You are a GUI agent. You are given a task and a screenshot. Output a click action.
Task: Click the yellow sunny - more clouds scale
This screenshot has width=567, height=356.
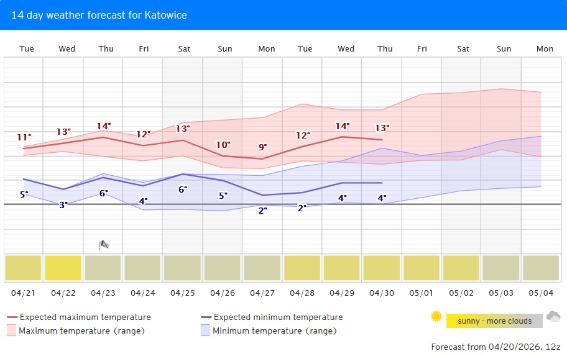pos(494,321)
